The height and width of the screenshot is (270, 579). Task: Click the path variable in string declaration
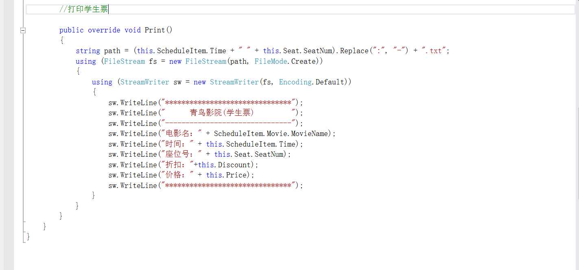click(x=112, y=51)
